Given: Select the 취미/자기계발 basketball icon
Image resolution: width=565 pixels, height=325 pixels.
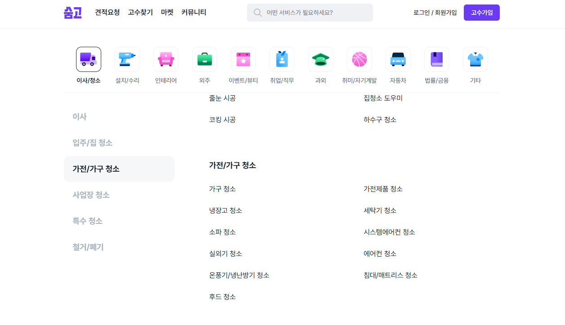Looking at the screenshot, I should (359, 59).
